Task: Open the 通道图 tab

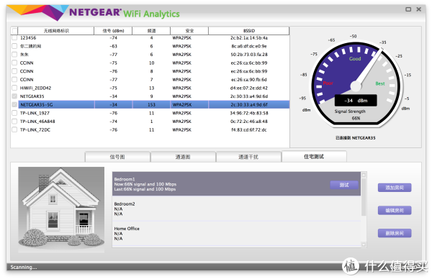Action: [x=183, y=157]
